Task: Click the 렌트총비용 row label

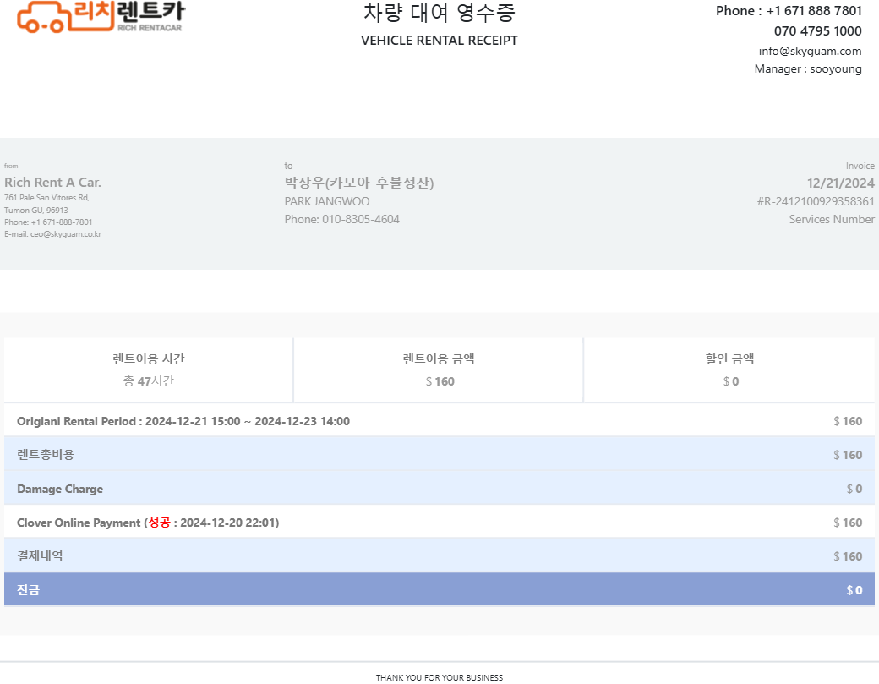Action: [x=46, y=455]
